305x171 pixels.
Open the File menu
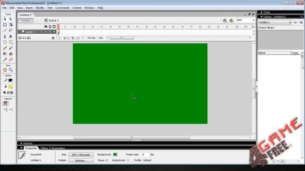(4, 8)
